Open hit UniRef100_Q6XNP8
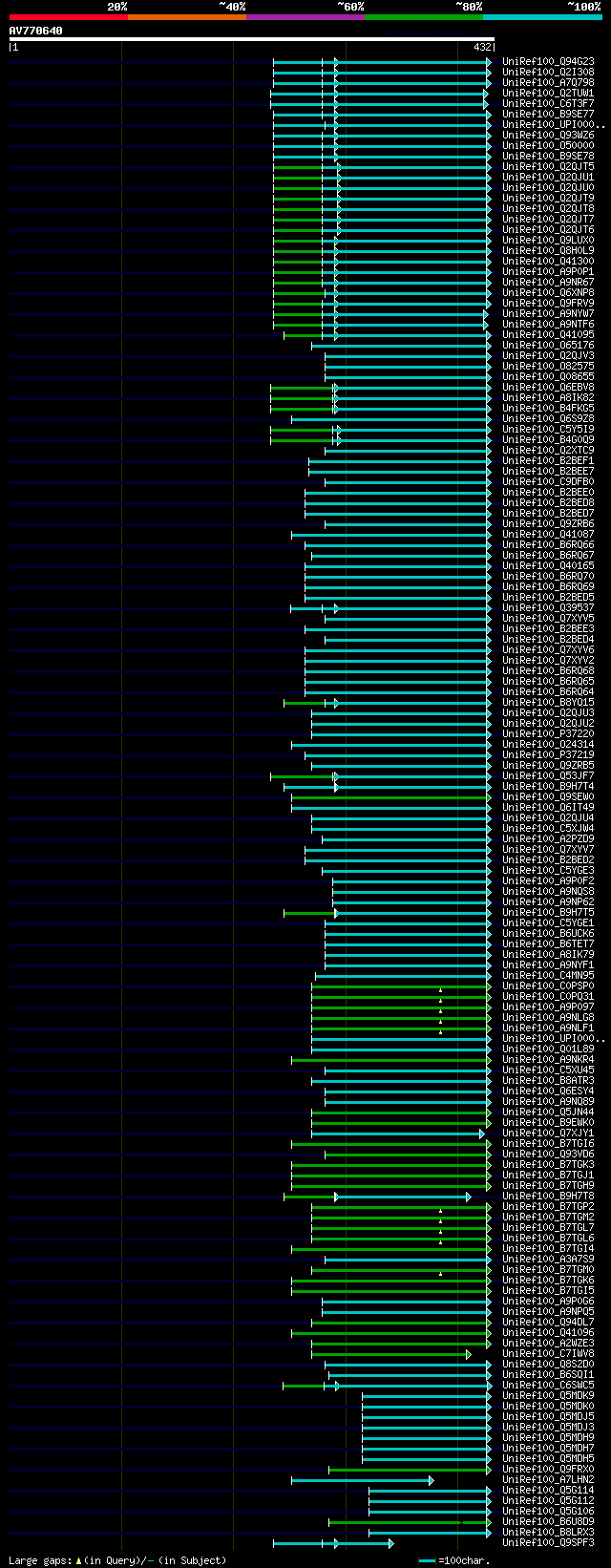Screen dimensions: 611x1568 548,293
